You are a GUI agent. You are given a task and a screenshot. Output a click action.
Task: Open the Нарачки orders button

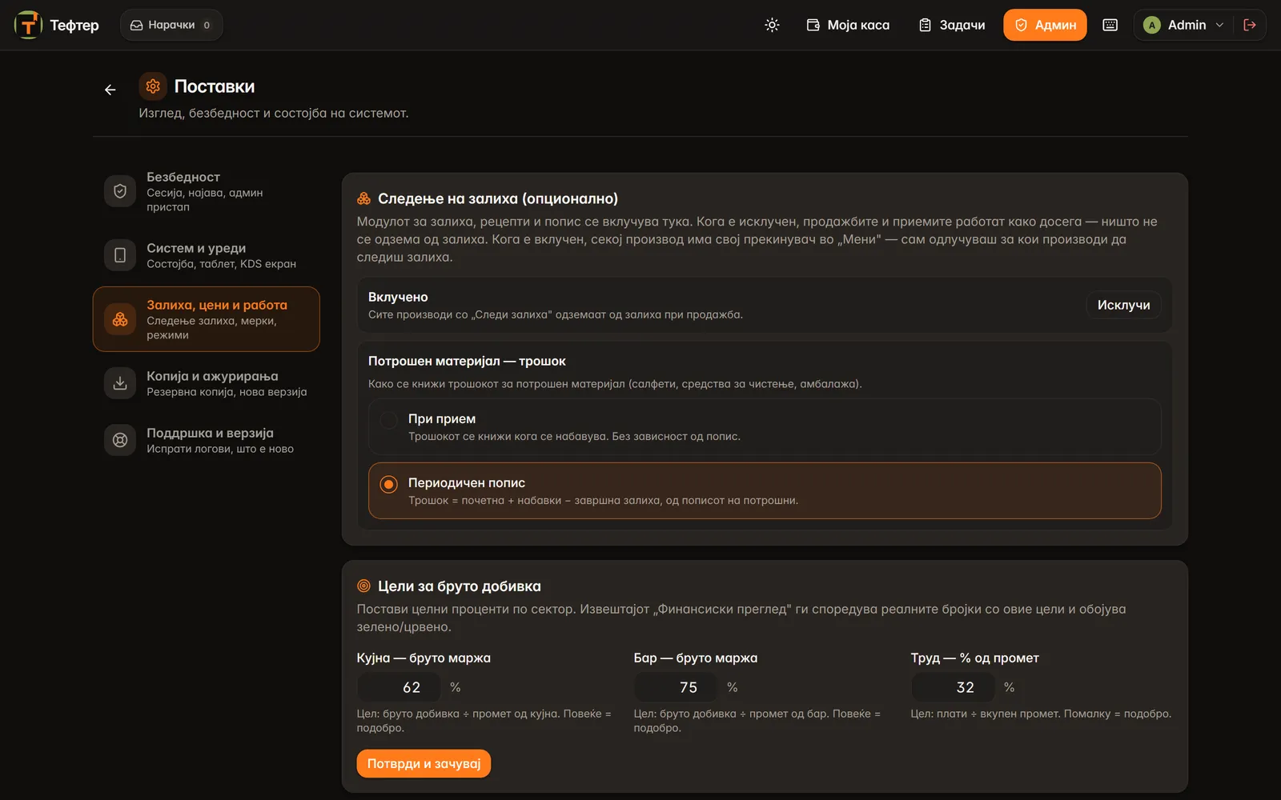(171, 25)
